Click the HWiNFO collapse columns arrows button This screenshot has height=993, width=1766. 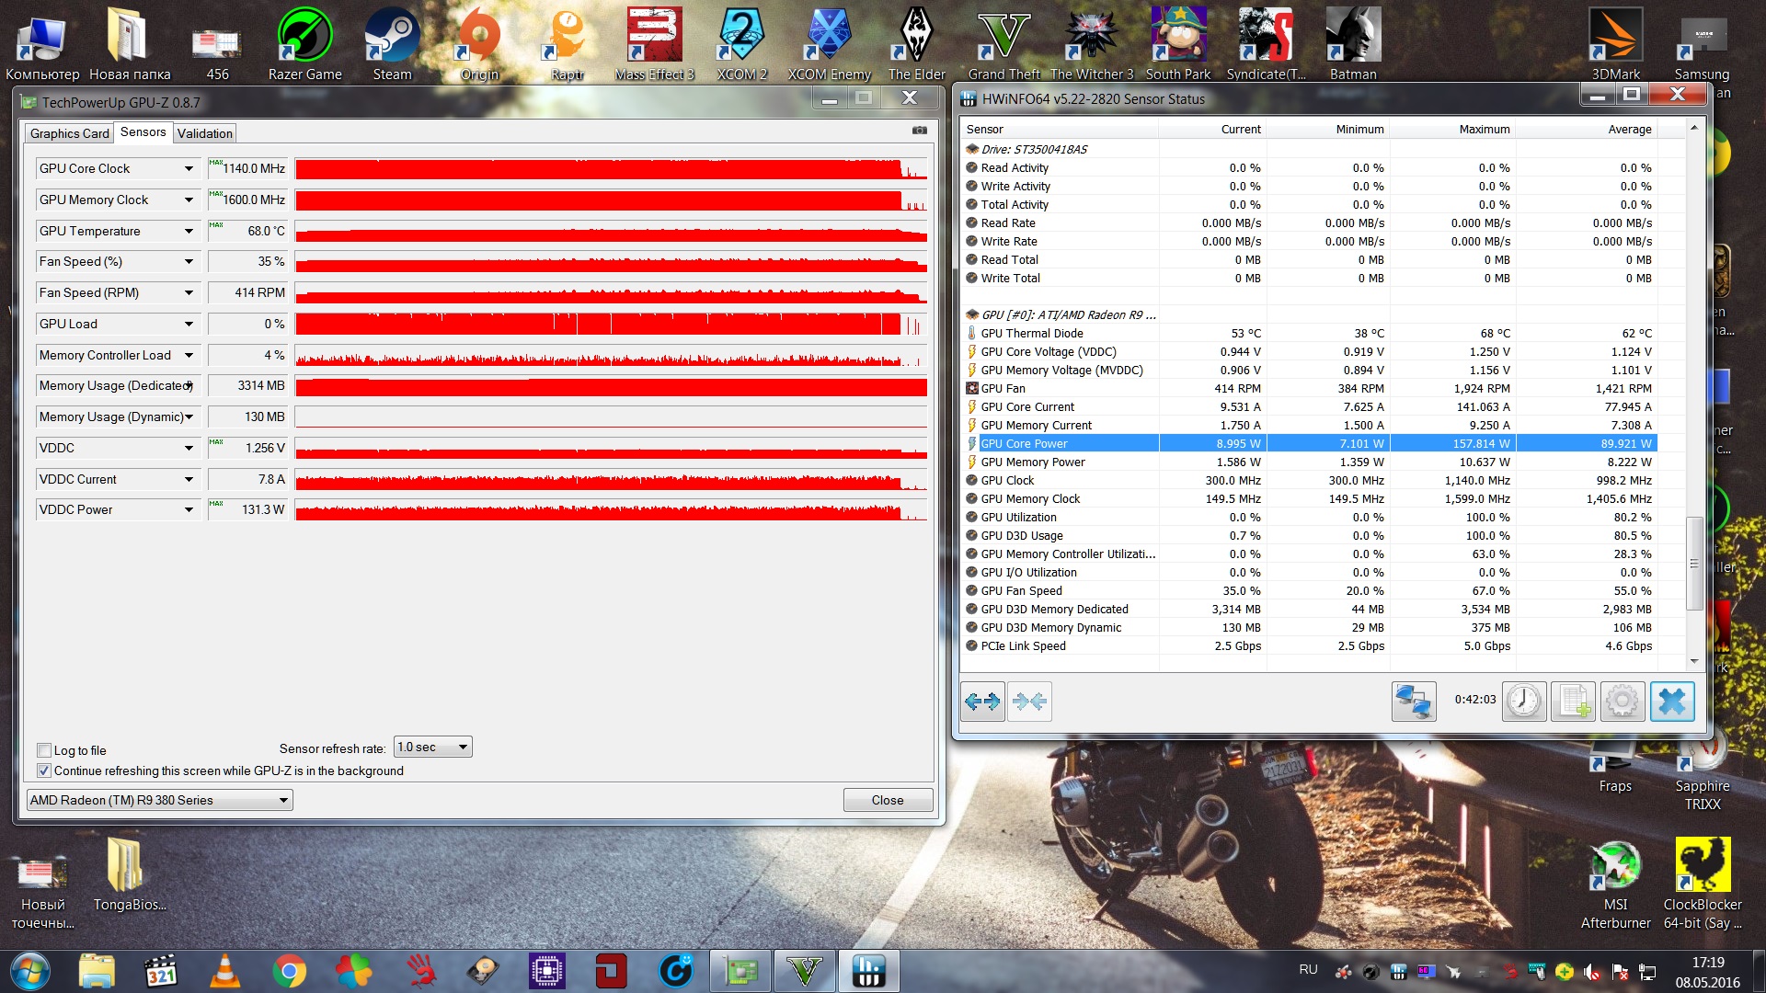(1029, 702)
